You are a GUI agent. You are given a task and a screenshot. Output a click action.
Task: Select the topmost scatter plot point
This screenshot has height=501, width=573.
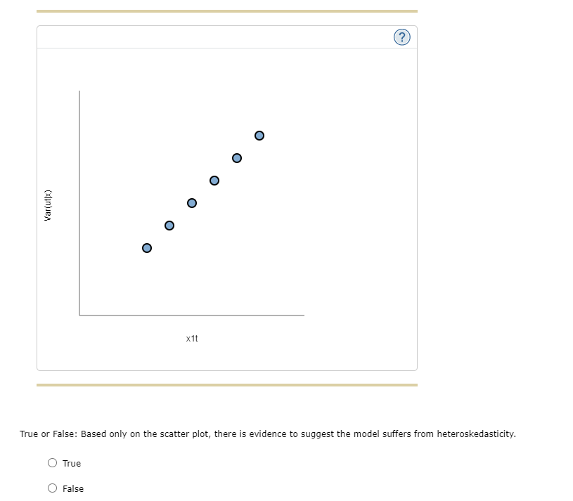click(x=259, y=135)
